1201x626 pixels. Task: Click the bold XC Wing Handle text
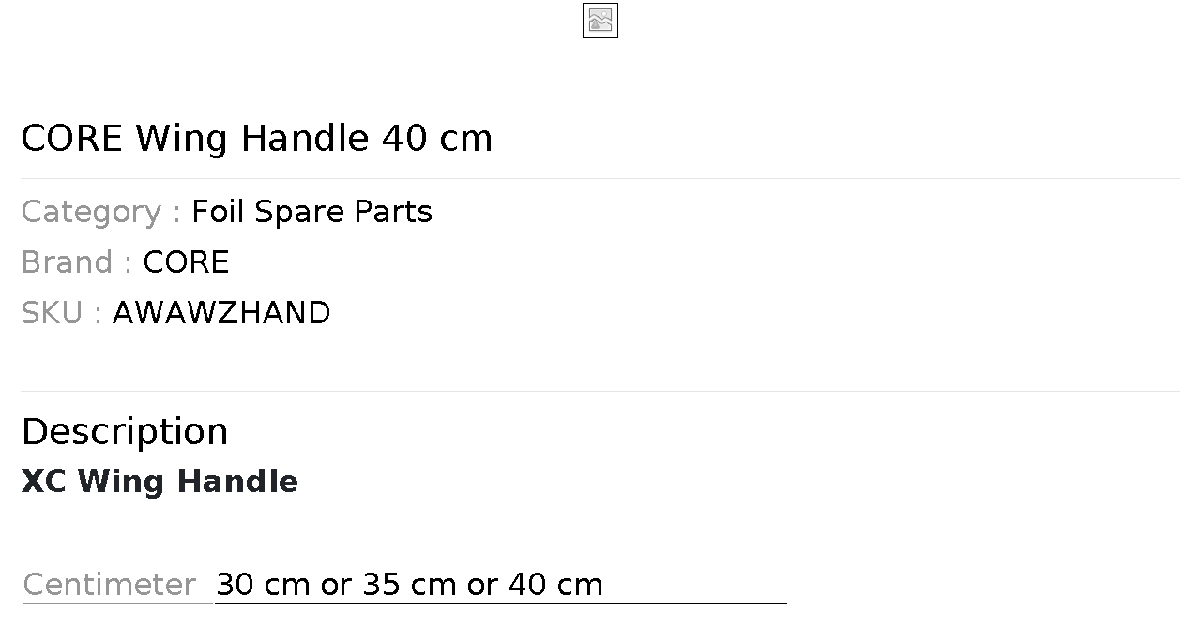click(160, 482)
